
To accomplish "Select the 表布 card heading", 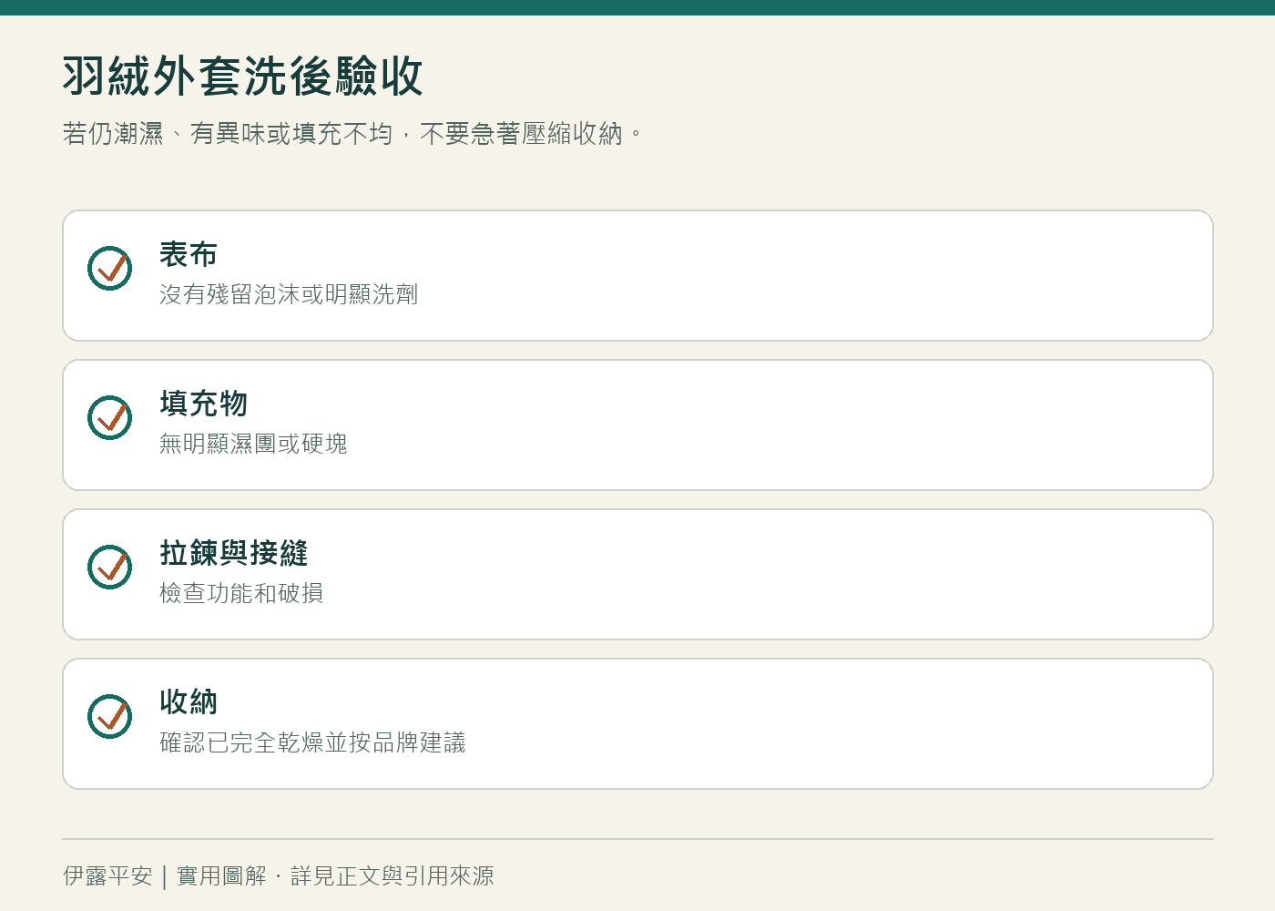I will point(189,254).
